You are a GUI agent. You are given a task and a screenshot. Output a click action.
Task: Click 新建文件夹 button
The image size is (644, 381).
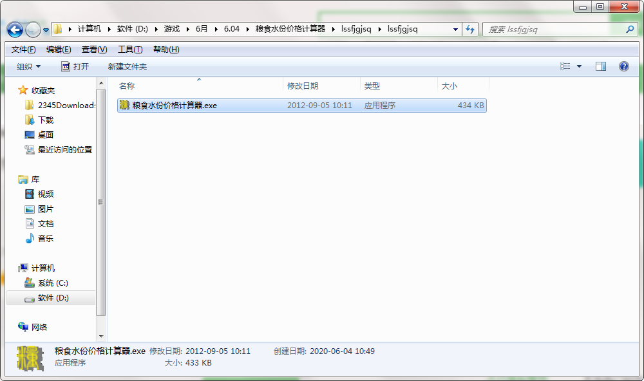[128, 66]
